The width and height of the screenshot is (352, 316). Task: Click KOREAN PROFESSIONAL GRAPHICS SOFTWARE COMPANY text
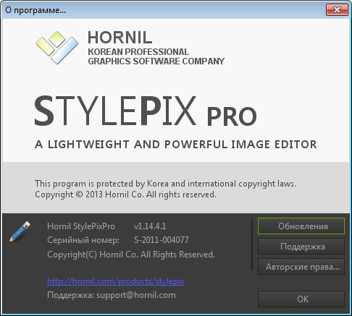click(x=156, y=56)
